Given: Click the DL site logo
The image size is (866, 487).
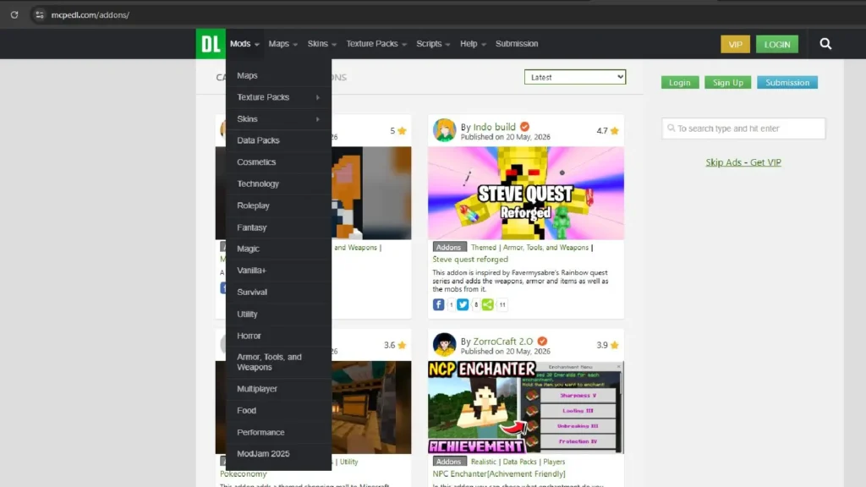Looking at the screenshot, I should [211, 44].
